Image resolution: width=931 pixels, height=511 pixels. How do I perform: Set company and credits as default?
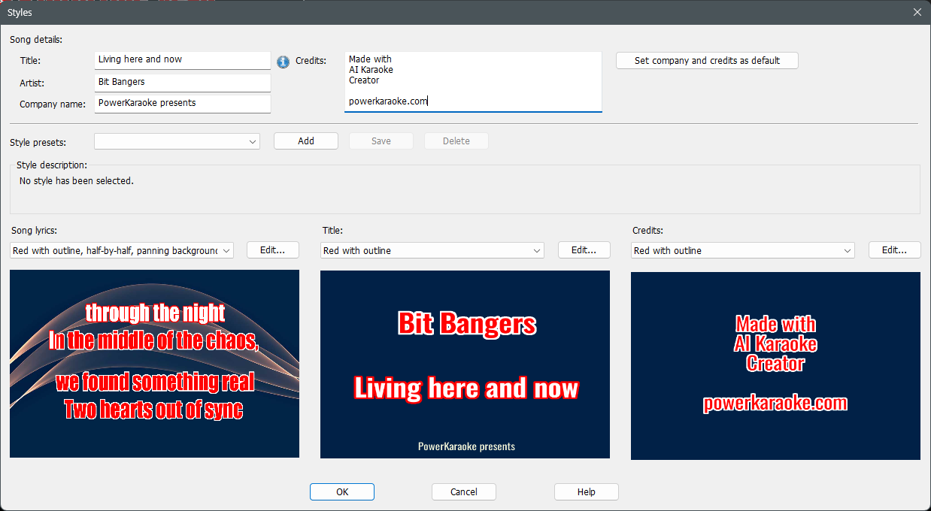707,61
